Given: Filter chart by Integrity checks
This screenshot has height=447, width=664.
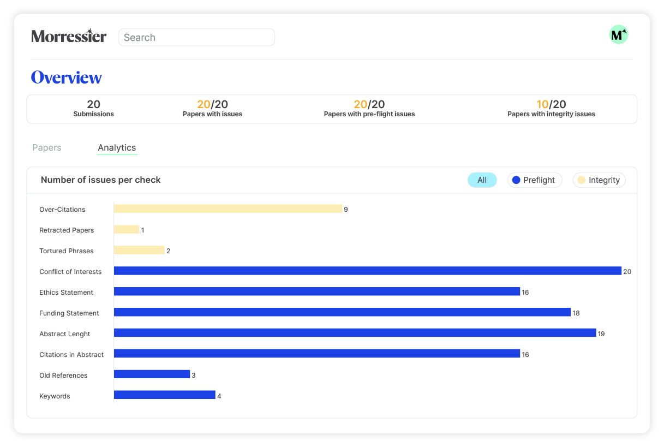Looking at the screenshot, I should [x=599, y=180].
